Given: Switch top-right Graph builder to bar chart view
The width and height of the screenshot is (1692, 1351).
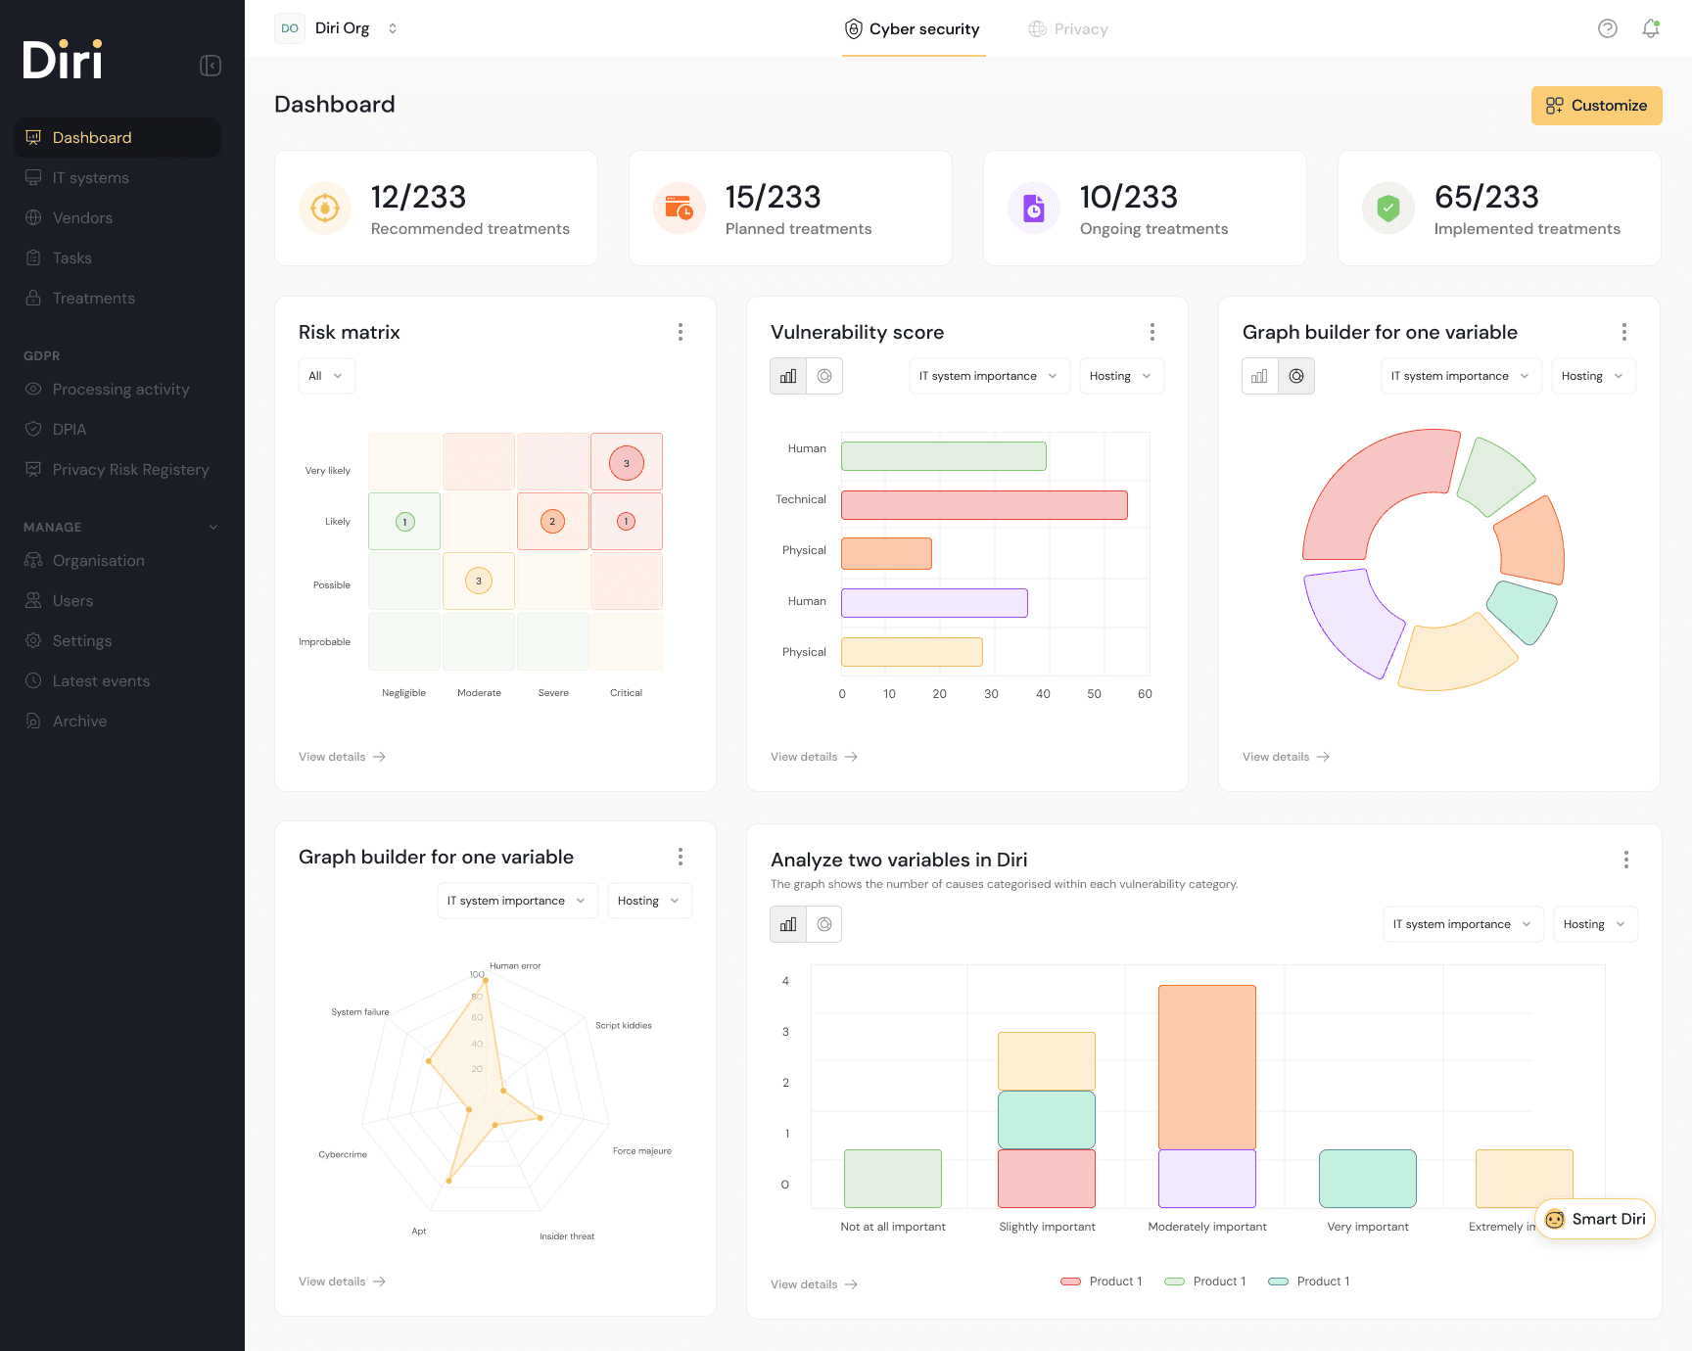Looking at the screenshot, I should (x=1260, y=376).
